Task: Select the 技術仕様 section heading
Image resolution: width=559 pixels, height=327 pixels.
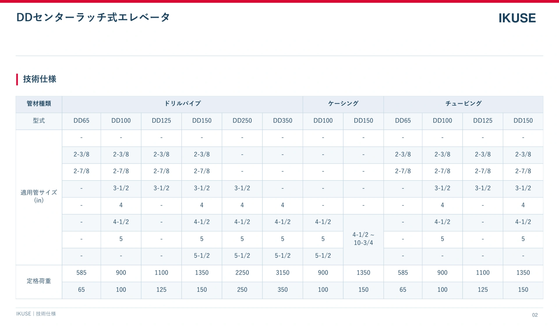Action: [x=40, y=79]
